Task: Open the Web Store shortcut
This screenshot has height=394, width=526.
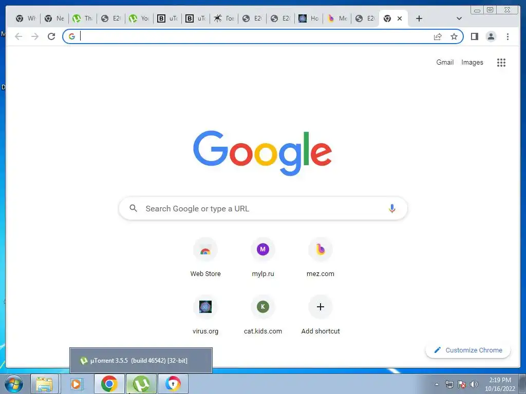Action: tap(205, 258)
